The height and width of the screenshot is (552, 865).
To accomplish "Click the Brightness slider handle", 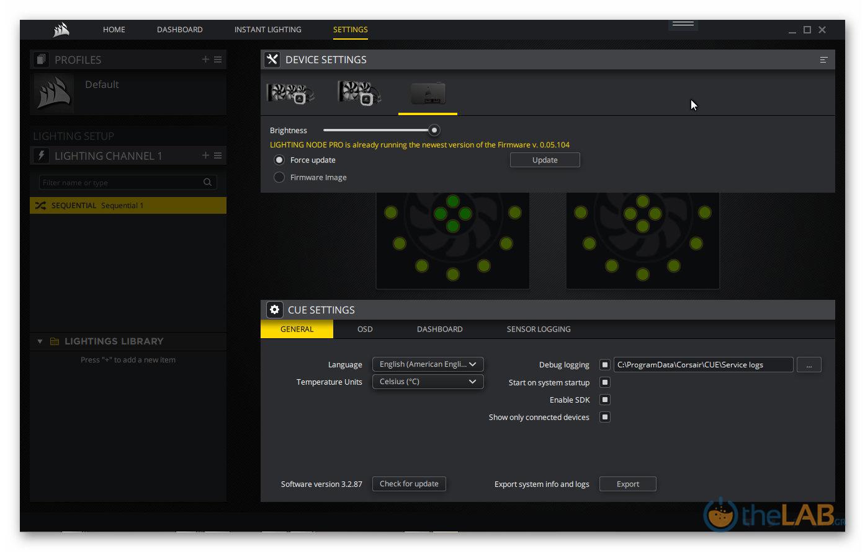I will click(434, 130).
